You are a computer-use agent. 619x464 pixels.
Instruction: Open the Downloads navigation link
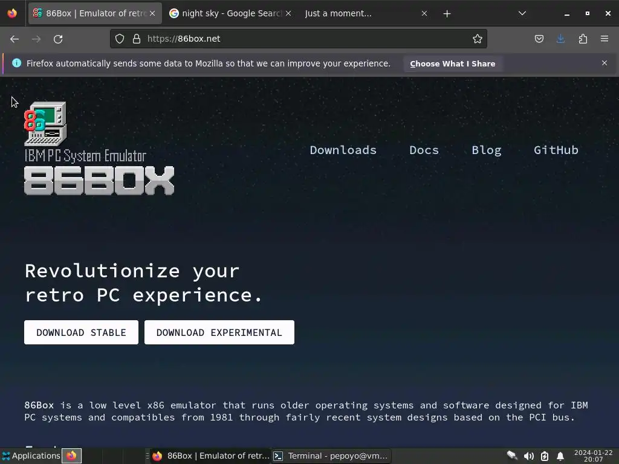tap(343, 150)
